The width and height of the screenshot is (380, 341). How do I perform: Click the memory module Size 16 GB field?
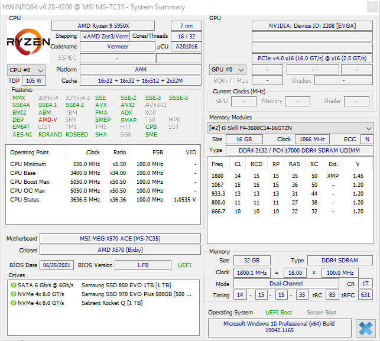244,139
